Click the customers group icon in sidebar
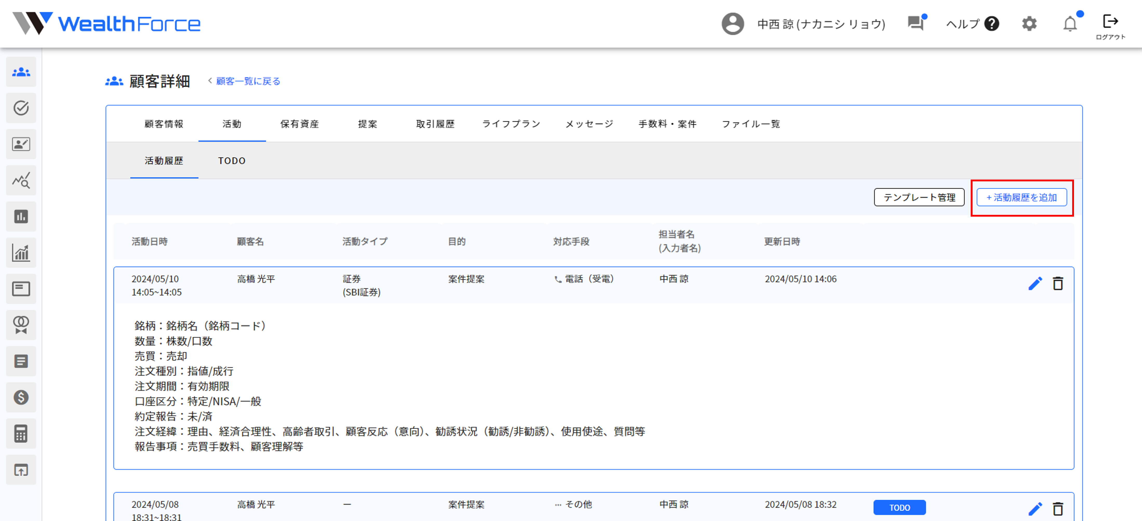The image size is (1142, 521). tap(21, 72)
